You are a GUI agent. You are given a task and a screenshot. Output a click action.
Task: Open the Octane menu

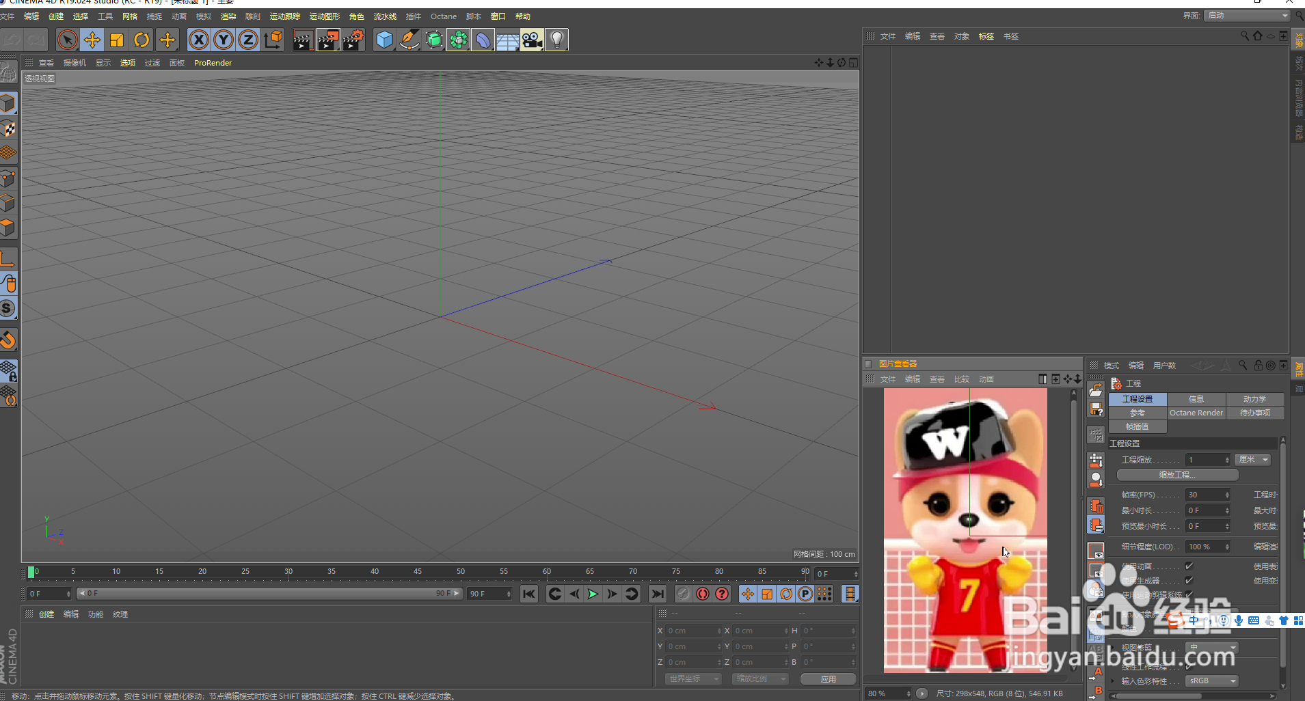coord(444,16)
